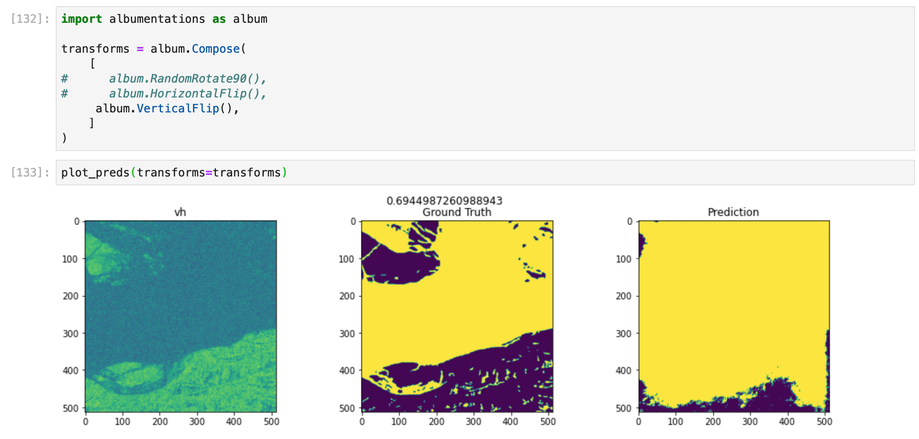Click the commented album.RandomRotate90() line

(164, 79)
